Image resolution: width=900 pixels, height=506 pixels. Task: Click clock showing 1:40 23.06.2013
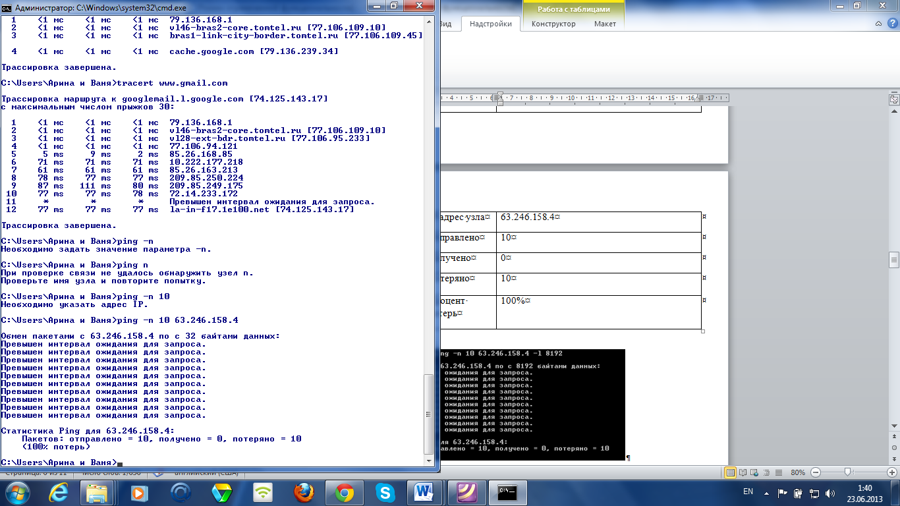coord(865,493)
